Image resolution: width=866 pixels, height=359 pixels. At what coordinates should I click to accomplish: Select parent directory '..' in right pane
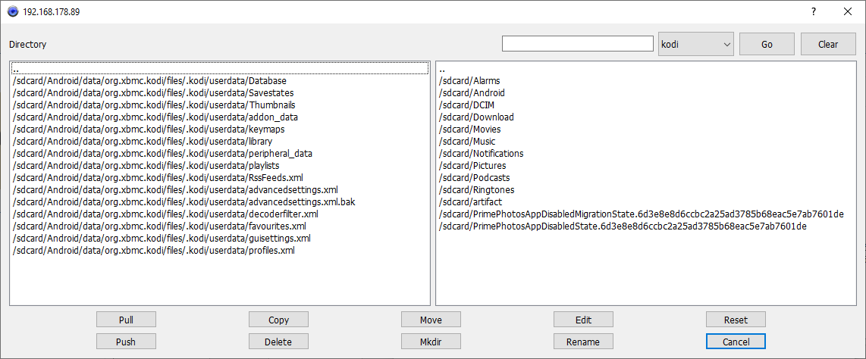pos(646,69)
